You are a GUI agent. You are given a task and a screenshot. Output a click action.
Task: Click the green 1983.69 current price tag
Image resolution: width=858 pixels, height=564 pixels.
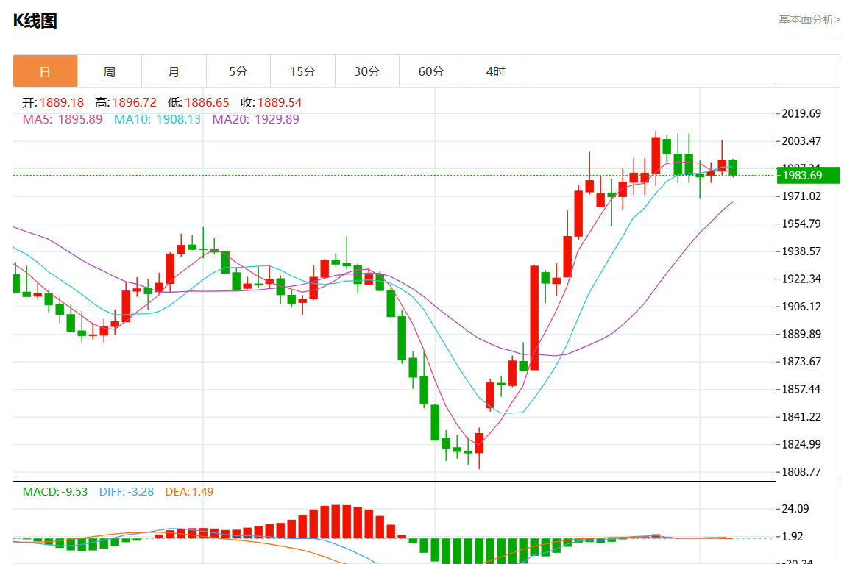[x=808, y=176]
